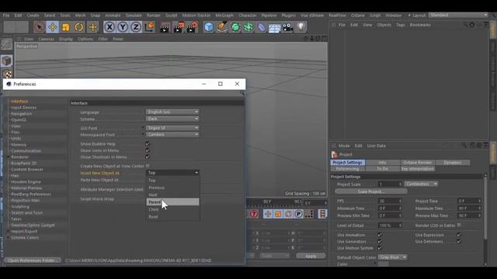Click Render to Picture Viewer icon
The height and width of the screenshot is (279, 497).
point(178,27)
